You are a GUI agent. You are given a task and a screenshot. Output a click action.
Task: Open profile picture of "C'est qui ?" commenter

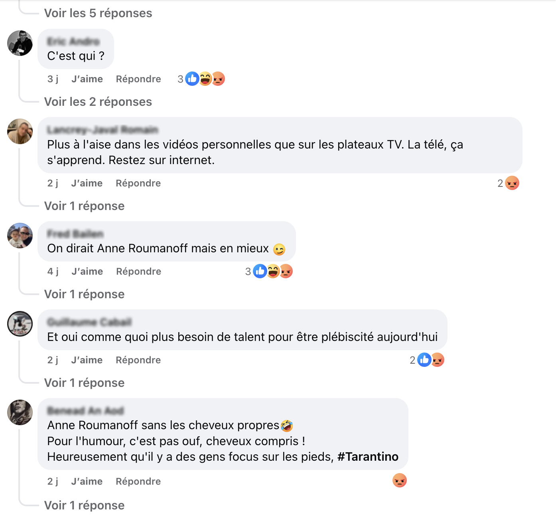(x=20, y=43)
